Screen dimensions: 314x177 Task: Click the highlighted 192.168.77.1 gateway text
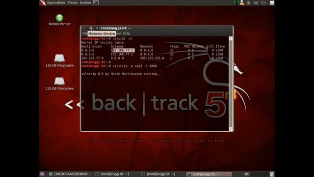[123, 50]
